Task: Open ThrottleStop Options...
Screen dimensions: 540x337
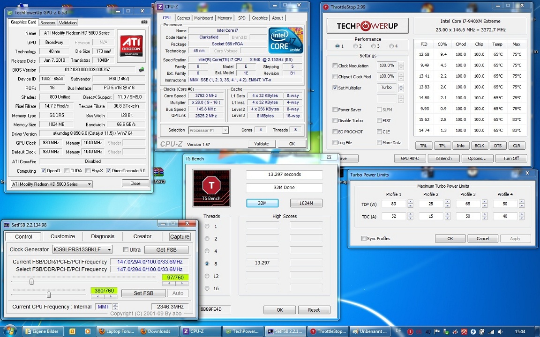Action: tap(477, 158)
